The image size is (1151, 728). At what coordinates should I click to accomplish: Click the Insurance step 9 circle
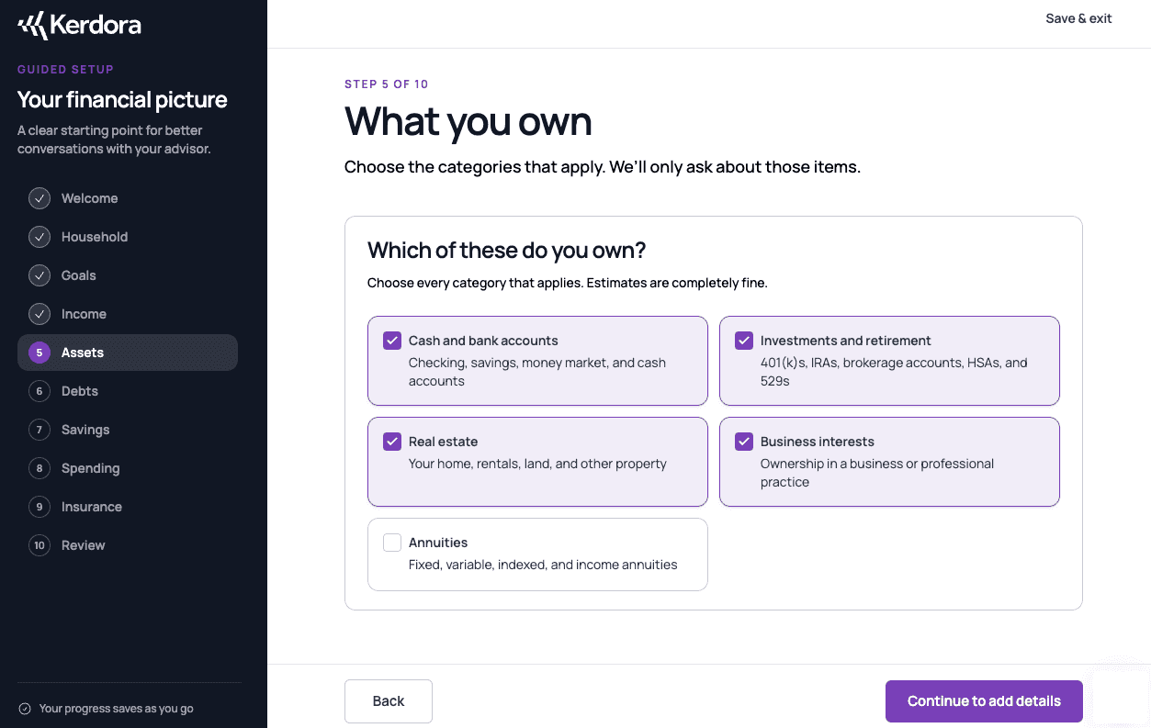click(x=39, y=507)
